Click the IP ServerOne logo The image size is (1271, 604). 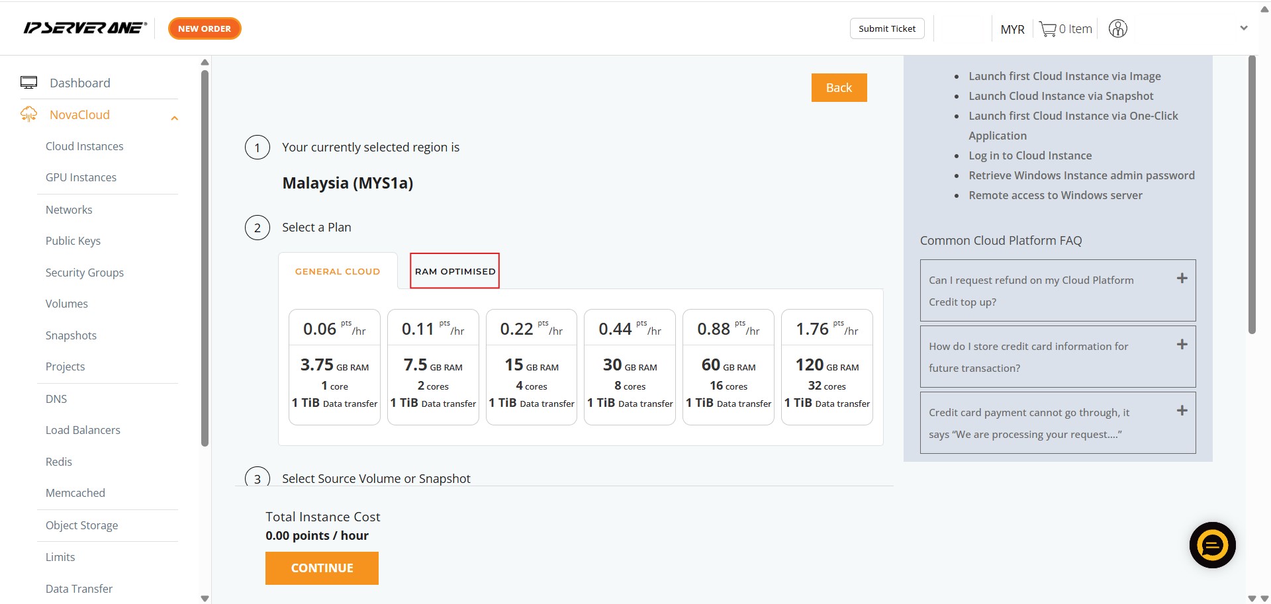[x=85, y=28]
